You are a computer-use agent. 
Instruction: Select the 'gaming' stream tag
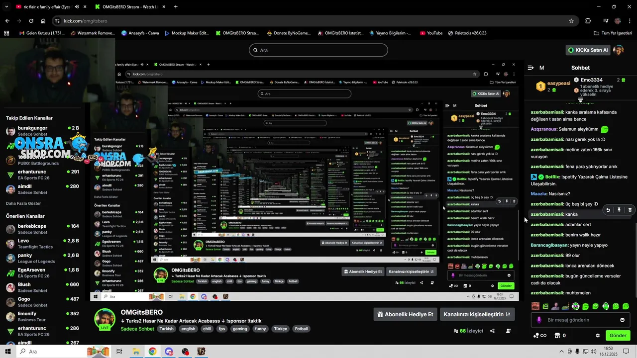[x=240, y=329]
